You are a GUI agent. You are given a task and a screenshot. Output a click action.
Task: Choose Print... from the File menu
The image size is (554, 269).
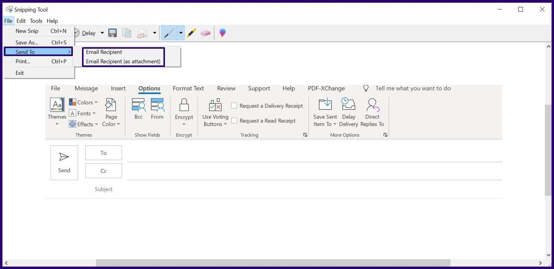[39, 61]
